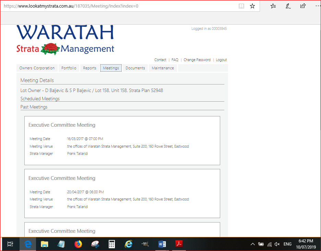Expand the Scheduled Meetings section
The width and height of the screenshot is (321, 251).
coord(40,99)
